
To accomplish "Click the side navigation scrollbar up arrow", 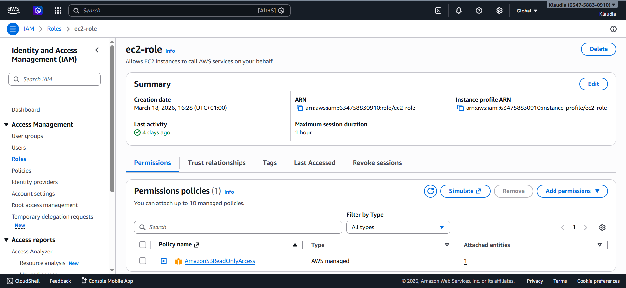I will [x=112, y=42].
